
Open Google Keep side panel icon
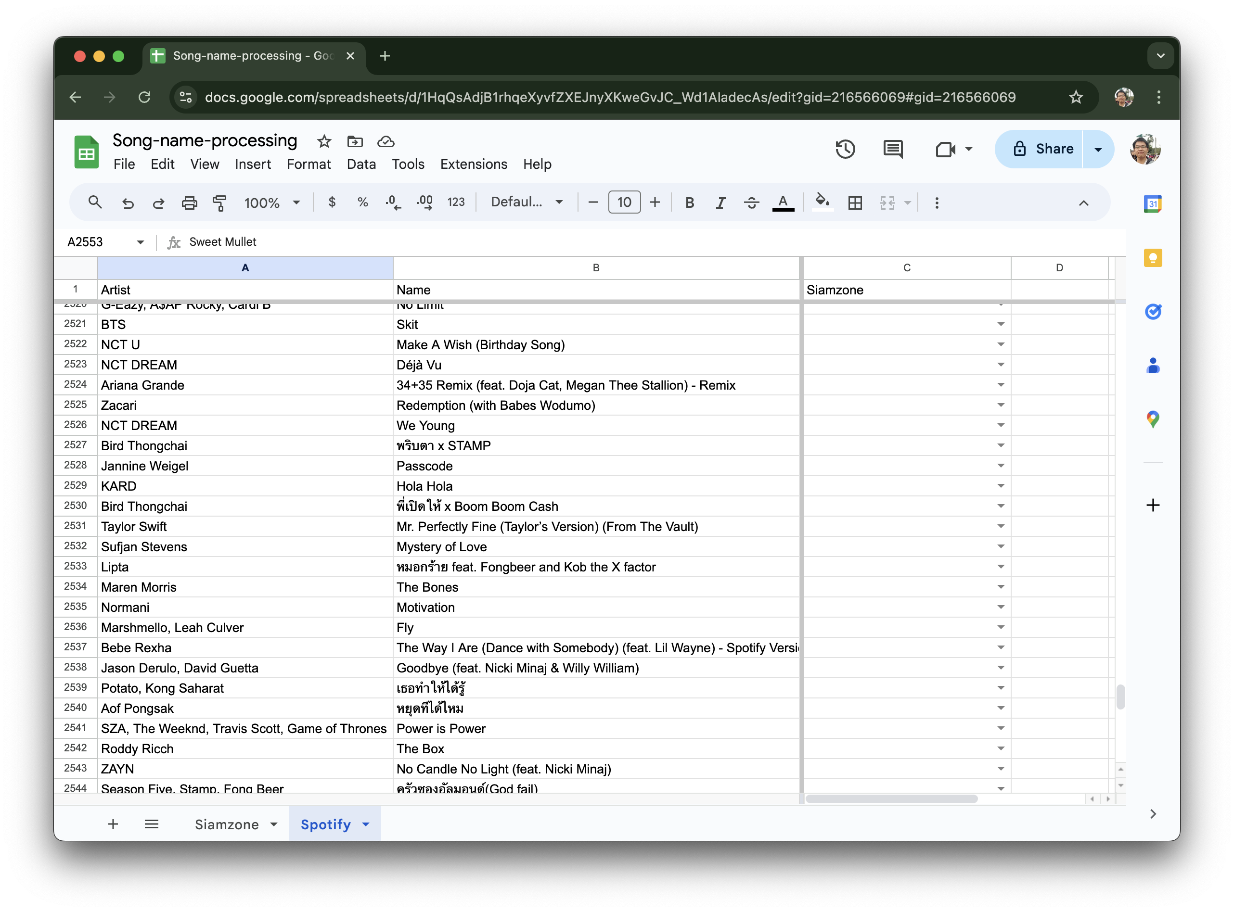1153,258
